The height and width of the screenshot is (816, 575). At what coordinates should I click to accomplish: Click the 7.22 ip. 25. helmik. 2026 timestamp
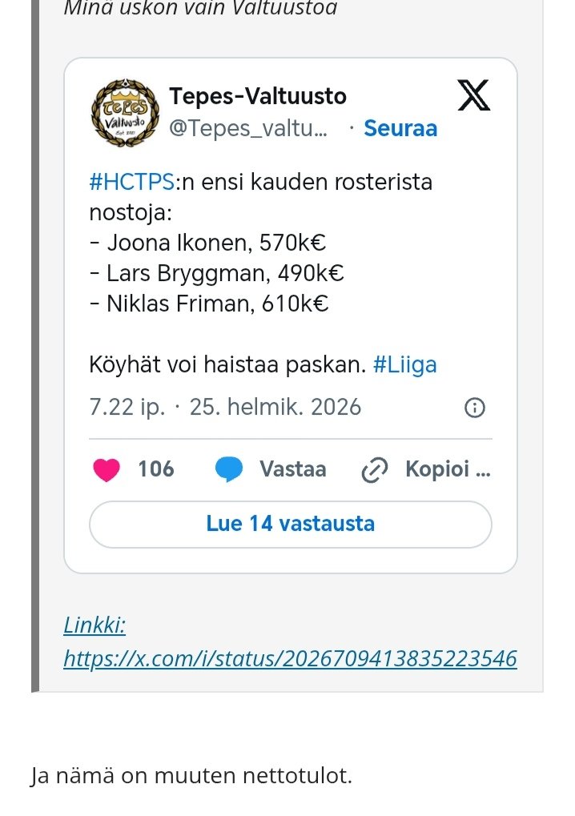[x=225, y=408]
